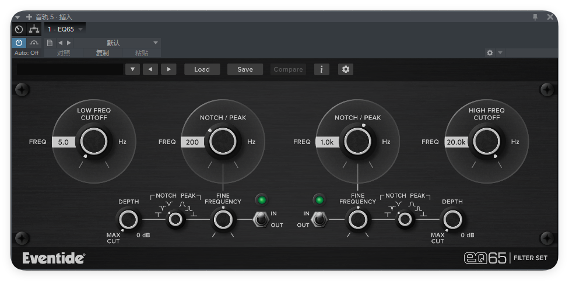Click the left band green LED indicator
569x281 pixels.
pyautogui.click(x=261, y=200)
